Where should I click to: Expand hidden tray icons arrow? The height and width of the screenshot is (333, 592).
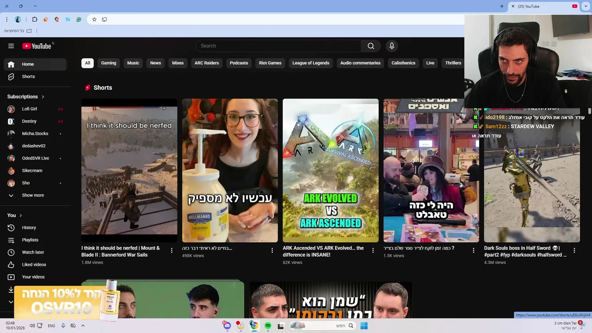(x=83, y=326)
